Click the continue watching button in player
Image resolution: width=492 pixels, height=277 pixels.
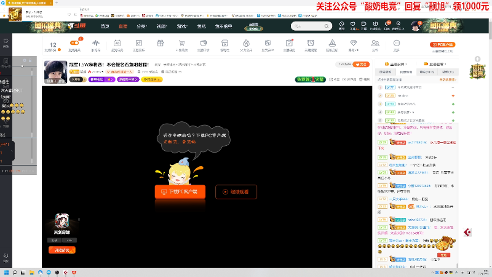(x=236, y=191)
